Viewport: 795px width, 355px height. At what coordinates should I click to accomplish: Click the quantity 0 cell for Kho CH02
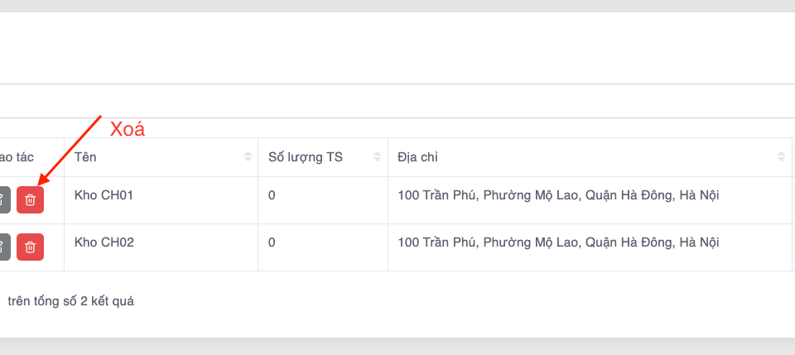point(272,242)
